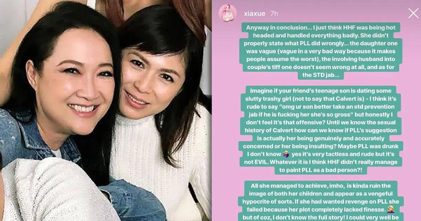Close the story with the X icon
Viewport: 421px width, 221px height.
[x=413, y=13]
